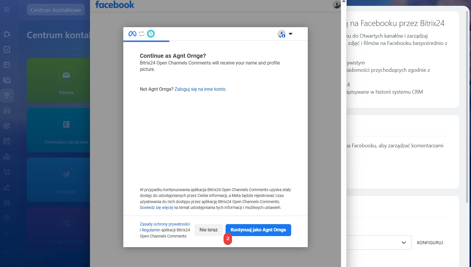
Task: Click the KONFIGURUJ button
Action: [430, 243]
